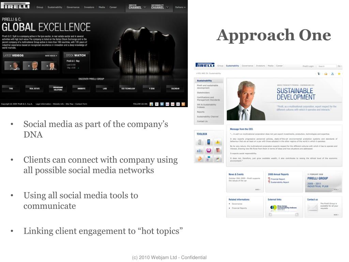Screen dimensions: 349x262
Task: Open Governance menu on dark homepage
Action: (73, 7)
